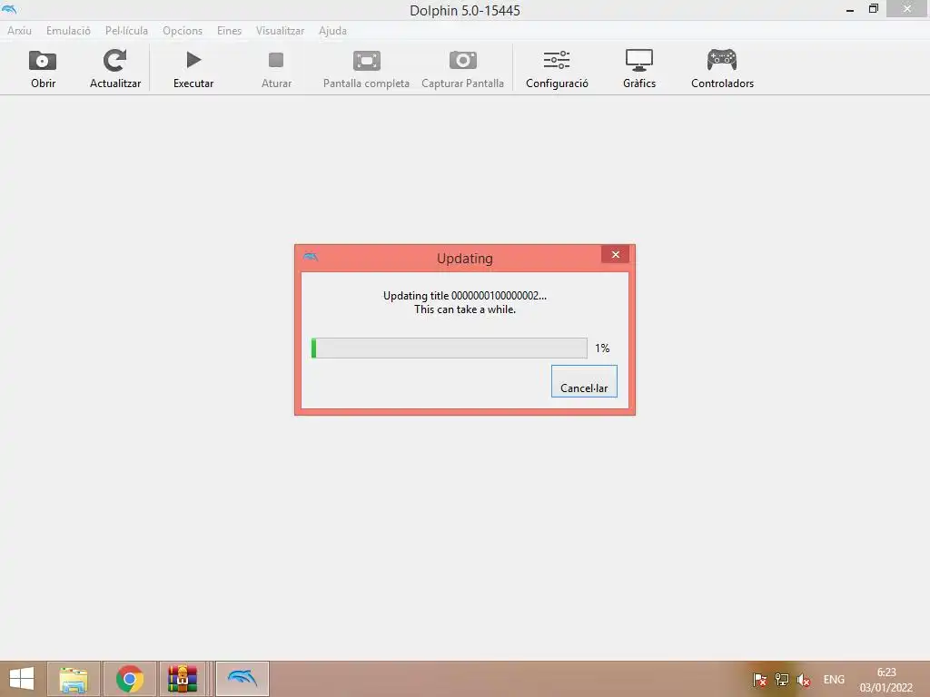
Task: Click the 'This can take a while.' text
Action: (x=465, y=309)
